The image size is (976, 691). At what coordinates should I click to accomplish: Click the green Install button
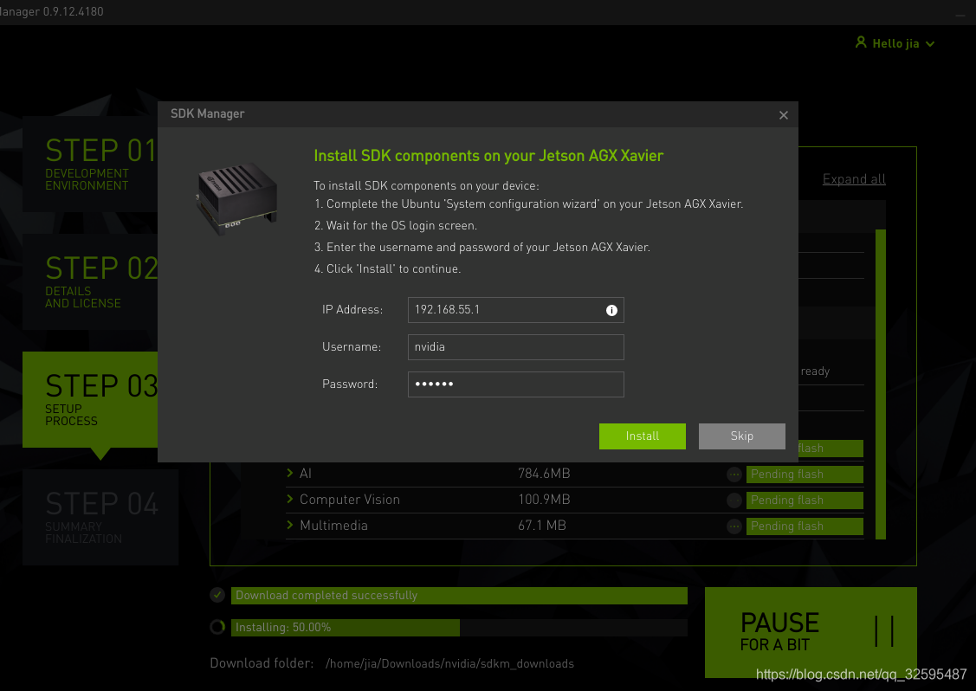tap(642, 436)
